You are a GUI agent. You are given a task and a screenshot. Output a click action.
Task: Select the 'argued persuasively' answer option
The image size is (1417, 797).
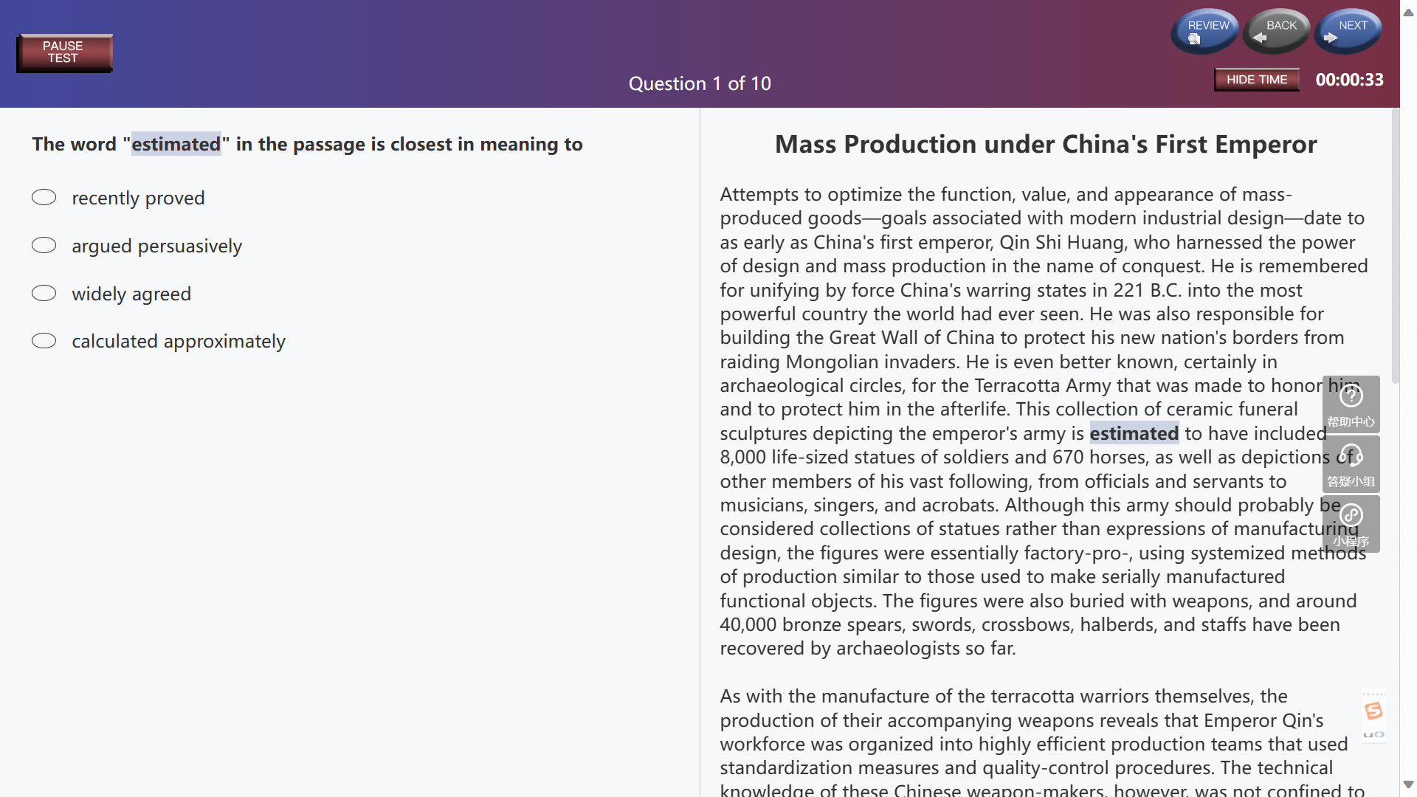click(44, 245)
